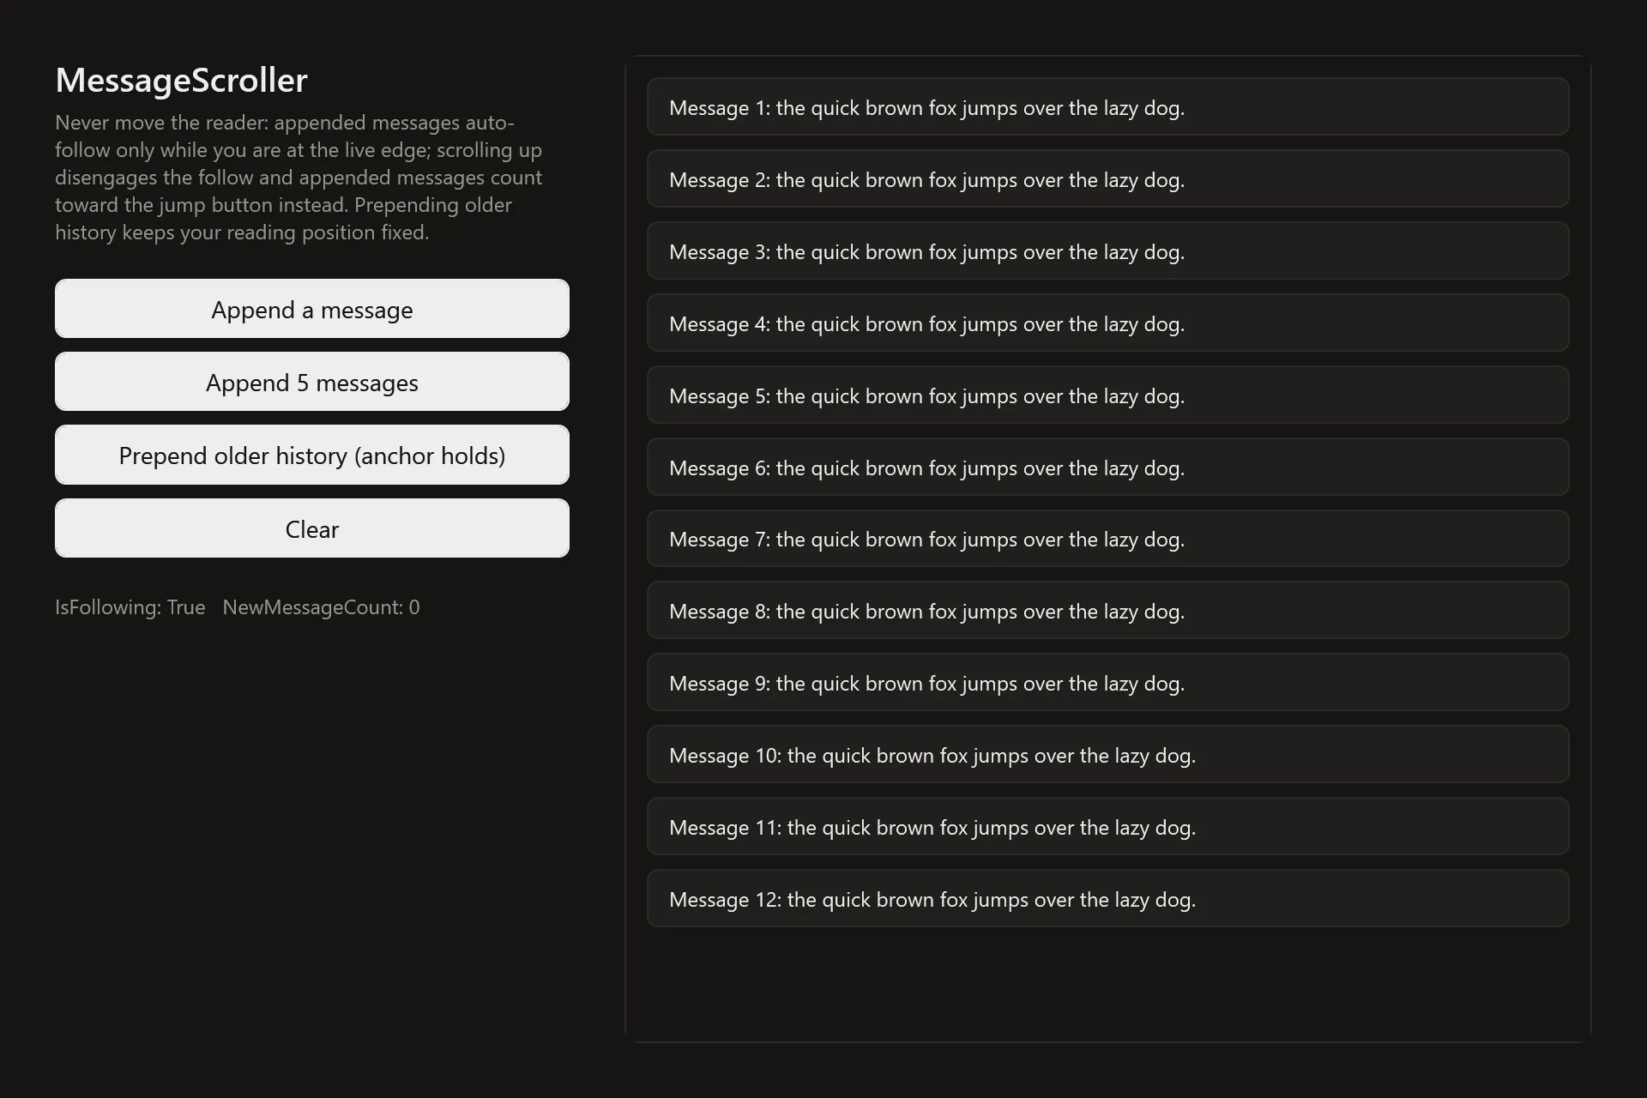Viewport: 1647px width, 1098px height.
Task: Select the Message 6 row
Action: [1108, 468]
